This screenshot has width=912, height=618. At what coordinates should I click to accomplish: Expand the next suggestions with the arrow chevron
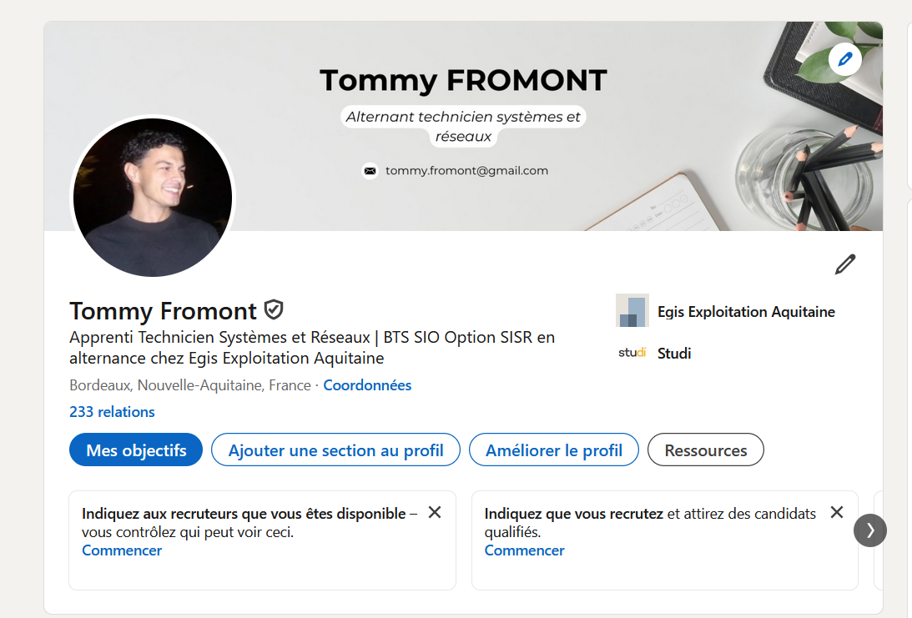[870, 530]
